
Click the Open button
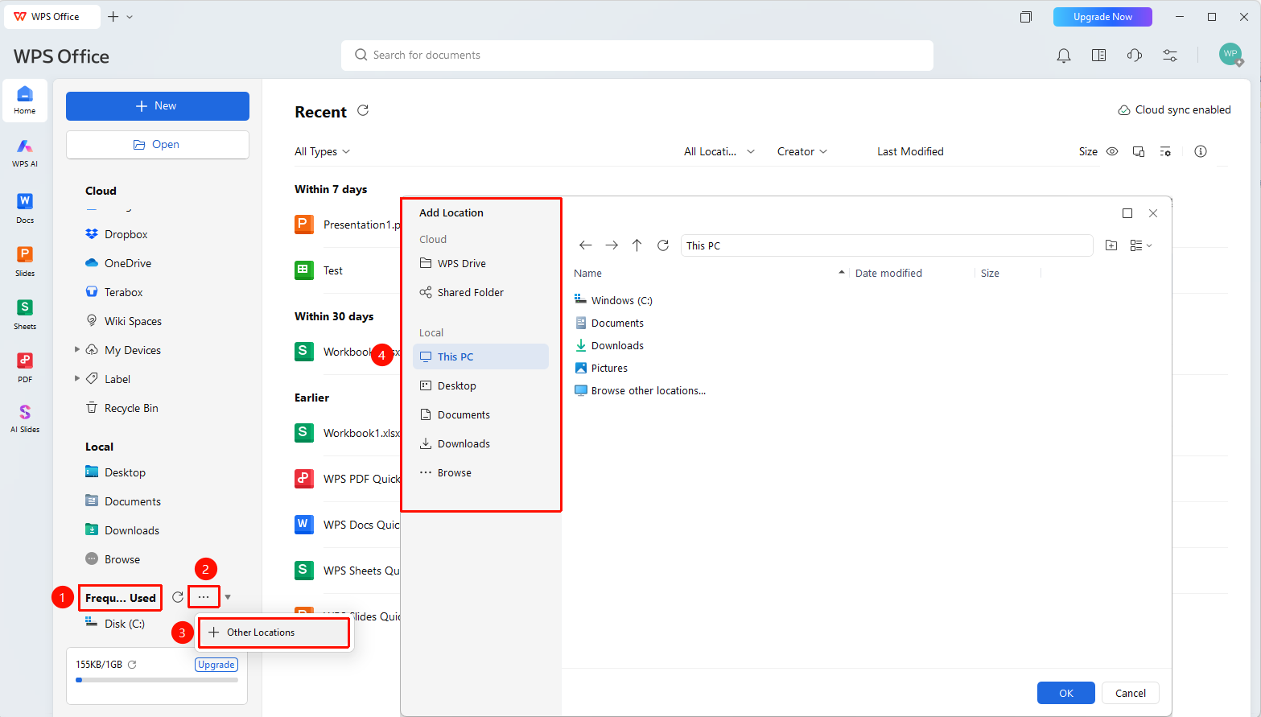pyautogui.click(x=158, y=145)
